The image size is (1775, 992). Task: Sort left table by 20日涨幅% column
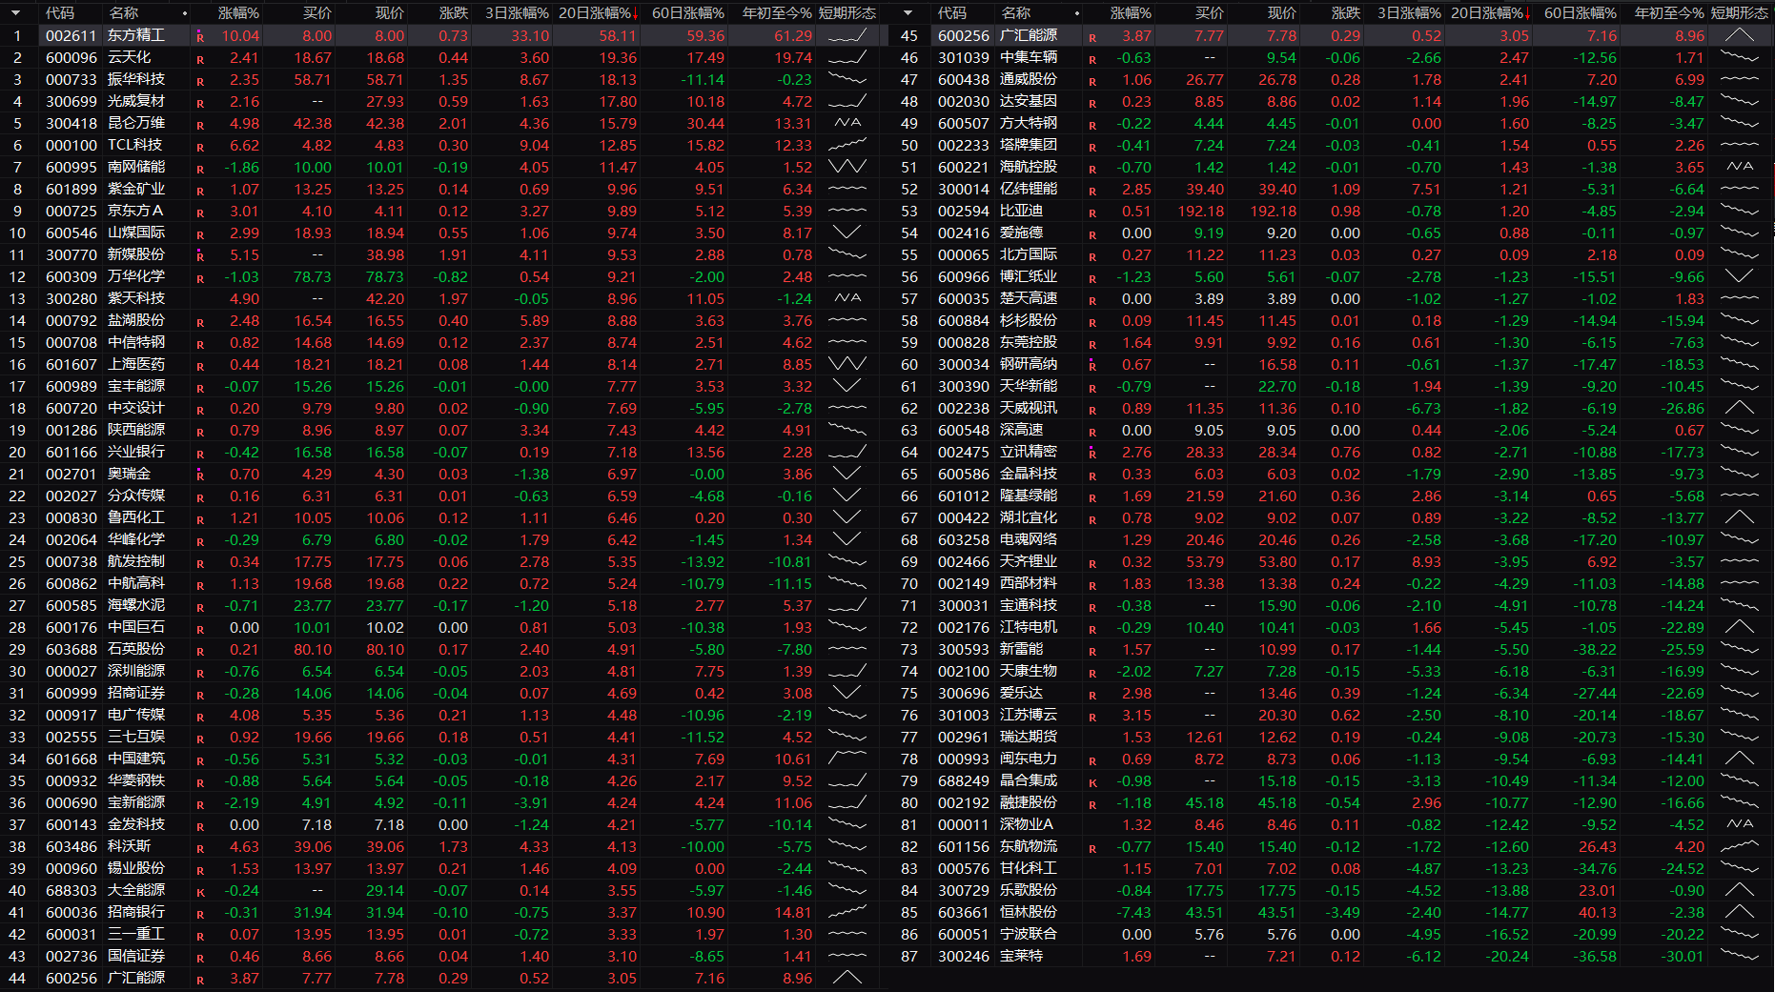[598, 13]
